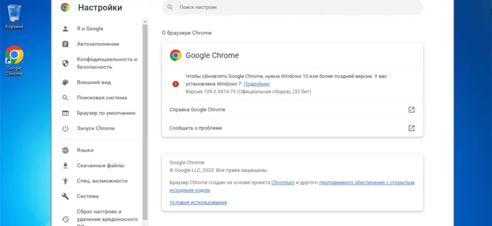Click the accessibility figure icon

coord(65,181)
